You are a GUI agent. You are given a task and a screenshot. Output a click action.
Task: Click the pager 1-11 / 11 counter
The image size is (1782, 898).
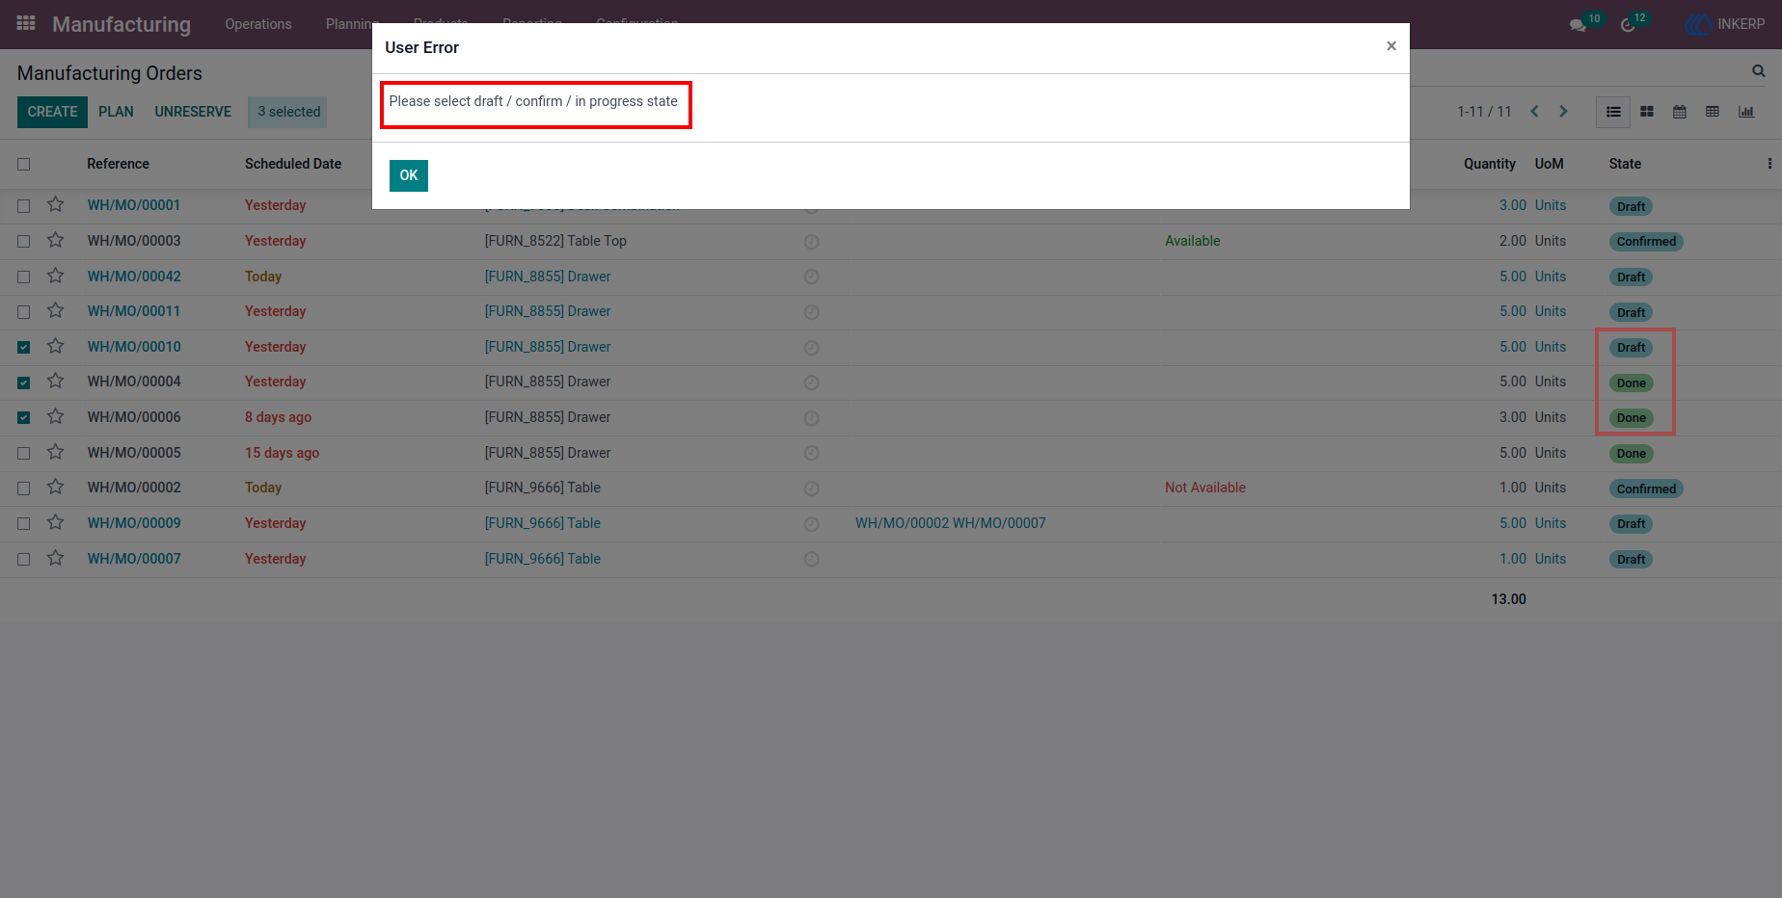point(1484,112)
